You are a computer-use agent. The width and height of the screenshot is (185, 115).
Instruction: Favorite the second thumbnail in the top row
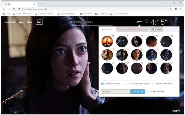[127, 36]
